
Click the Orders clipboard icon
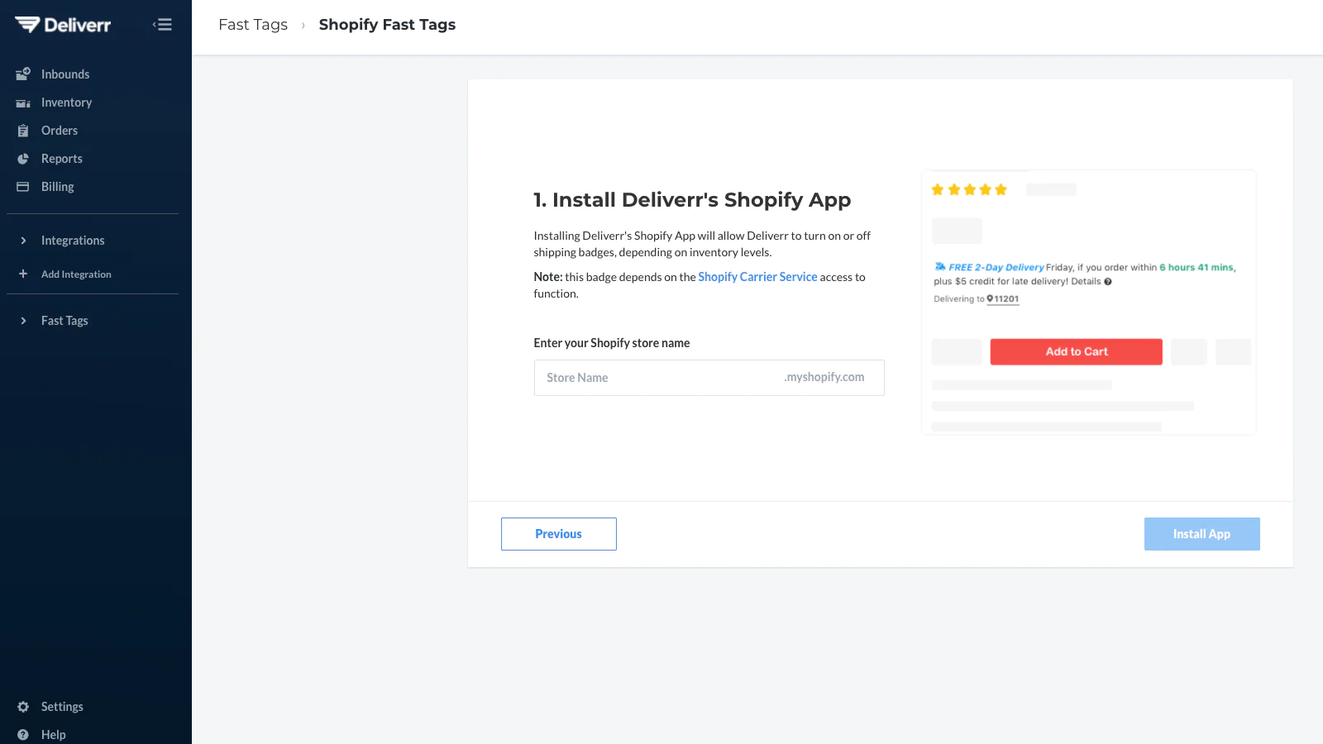point(23,131)
